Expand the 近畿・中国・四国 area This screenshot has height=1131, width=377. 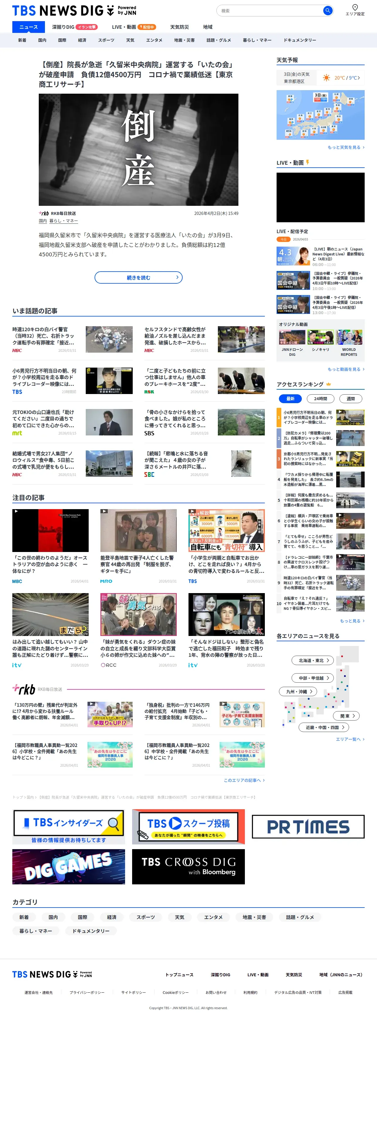coord(324,728)
